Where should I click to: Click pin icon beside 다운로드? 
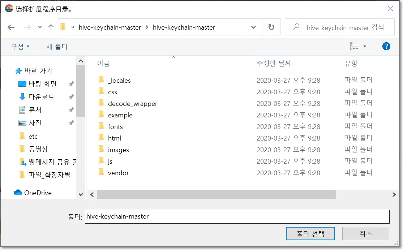[71, 97]
